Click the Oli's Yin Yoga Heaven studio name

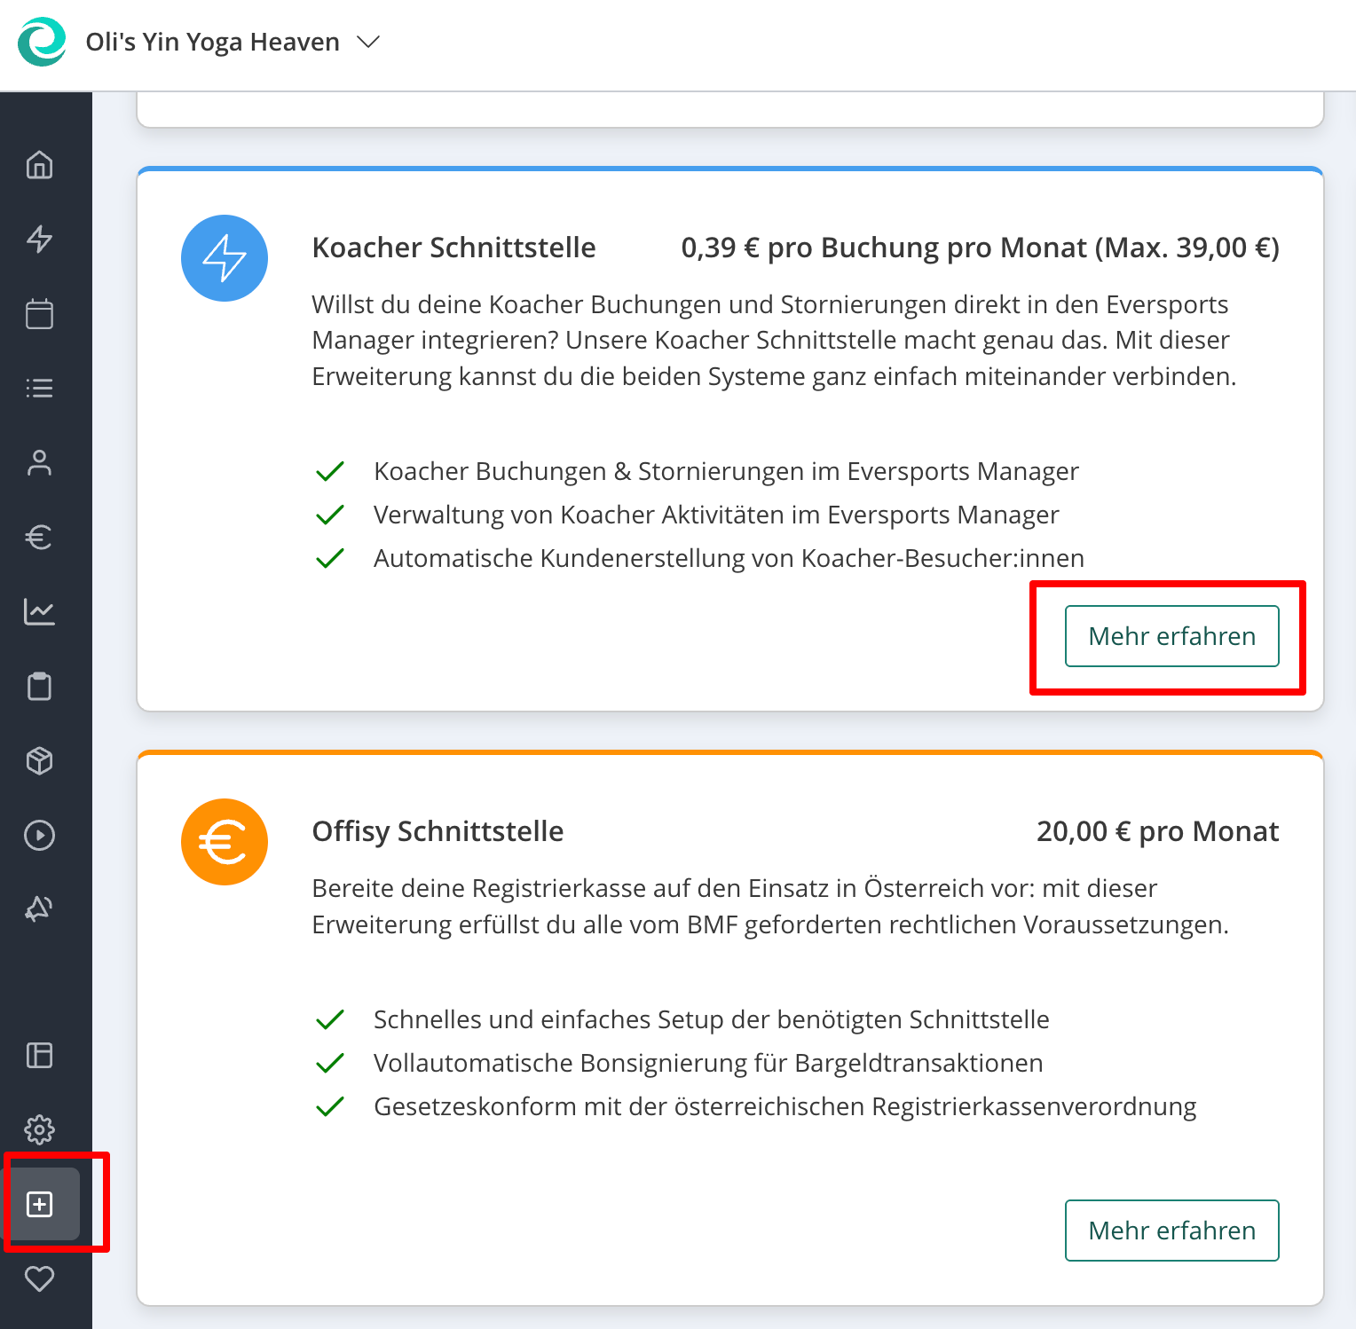click(x=213, y=42)
